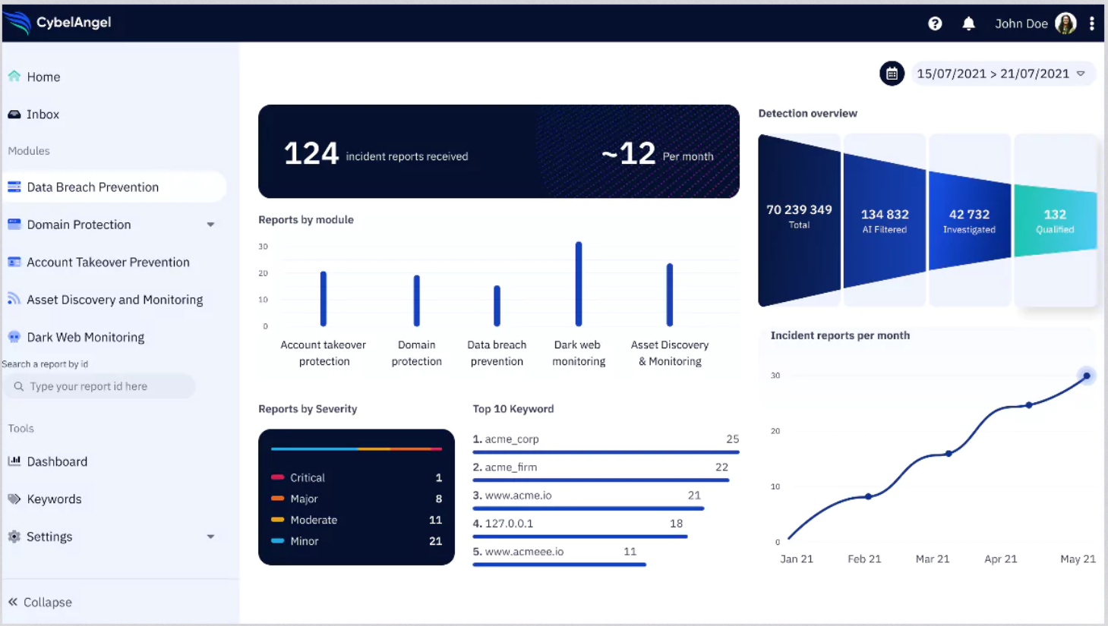Click the search magnifier icon

(19, 386)
